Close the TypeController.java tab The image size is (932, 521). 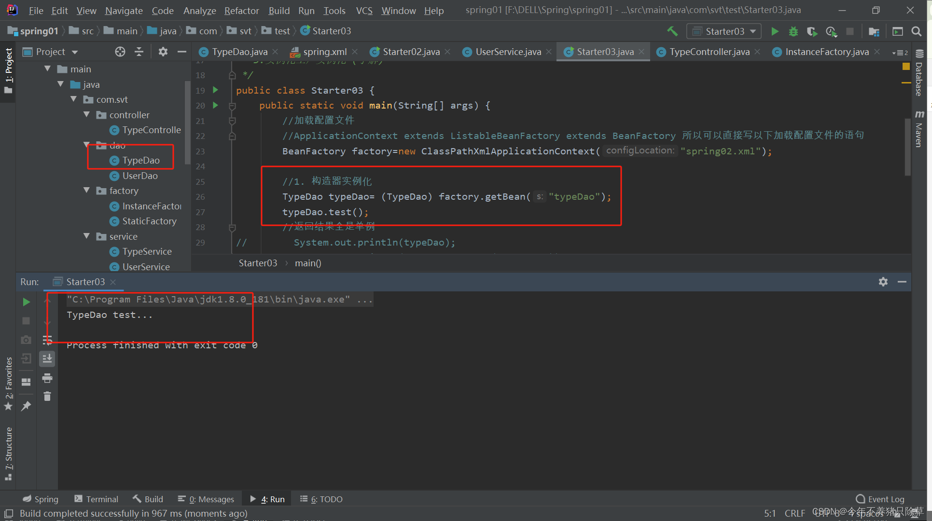tap(757, 52)
